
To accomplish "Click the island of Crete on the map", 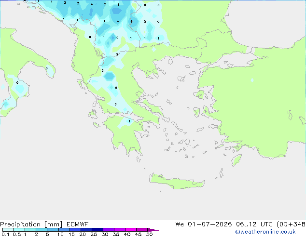I will (x=177, y=182).
